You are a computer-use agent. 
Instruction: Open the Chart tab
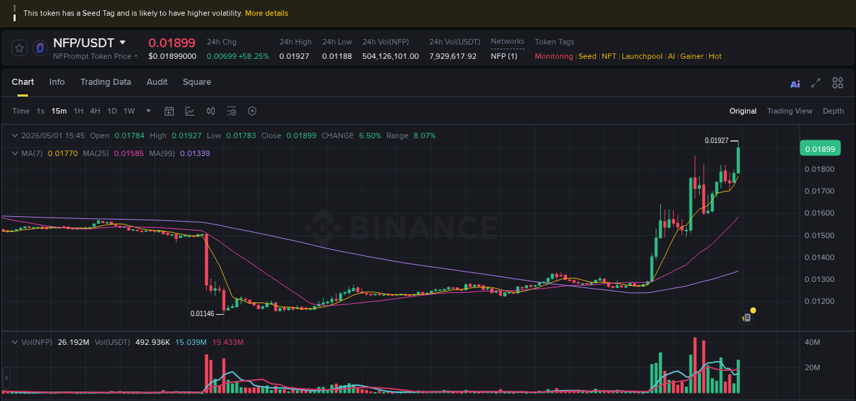click(x=23, y=82)
